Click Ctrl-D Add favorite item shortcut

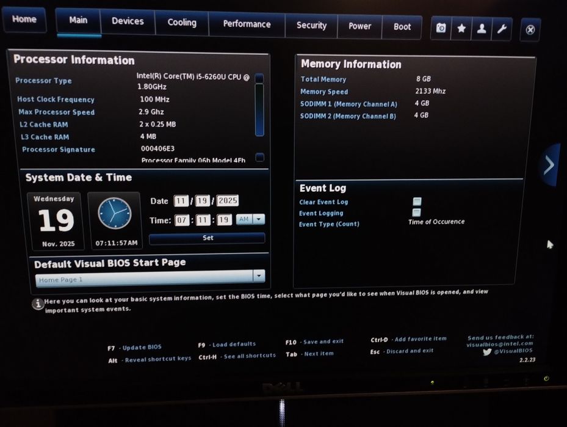pos(408,339)
